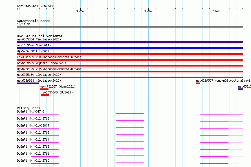
Task: Click the 3506k ruler tick label
Action: 148,11
